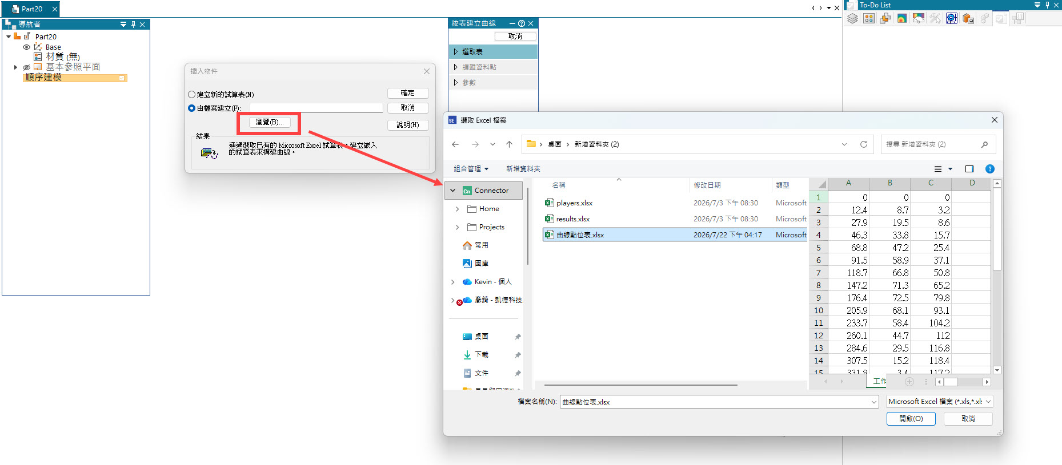Click the Part20 document tab icon
1062x465 pixels.
(x=15, y=9)
